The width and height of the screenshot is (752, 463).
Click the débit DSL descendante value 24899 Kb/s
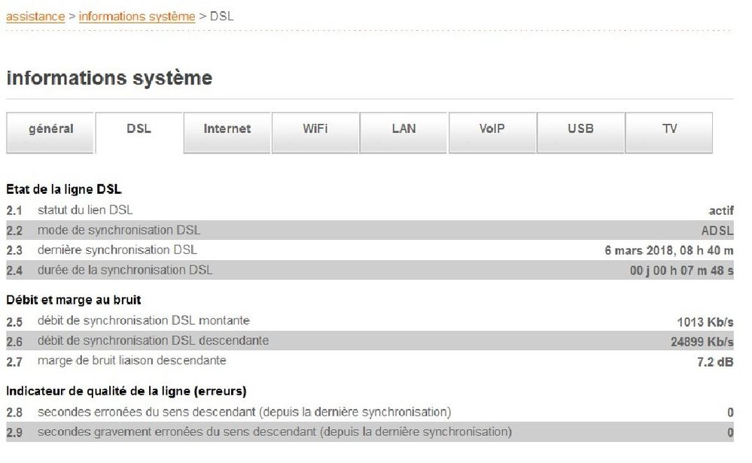(x=702, y=341)
